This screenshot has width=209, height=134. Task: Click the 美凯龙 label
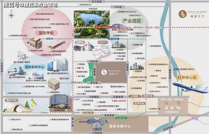click(158, 71)
